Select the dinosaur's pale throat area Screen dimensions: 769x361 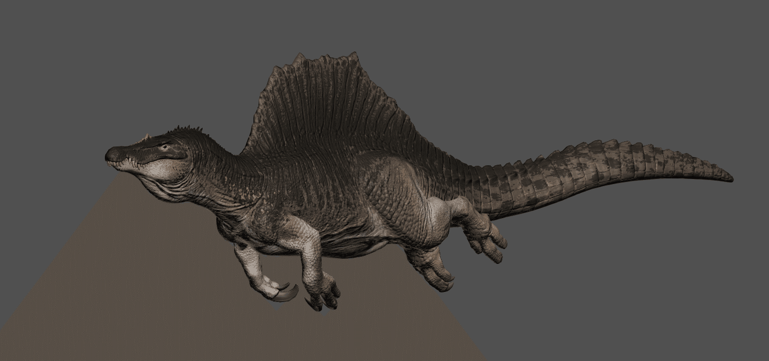162,175
